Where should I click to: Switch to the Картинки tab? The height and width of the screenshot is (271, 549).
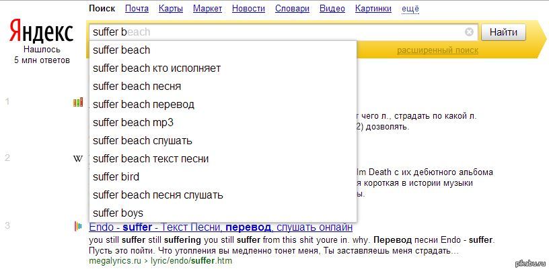(372, 9)
